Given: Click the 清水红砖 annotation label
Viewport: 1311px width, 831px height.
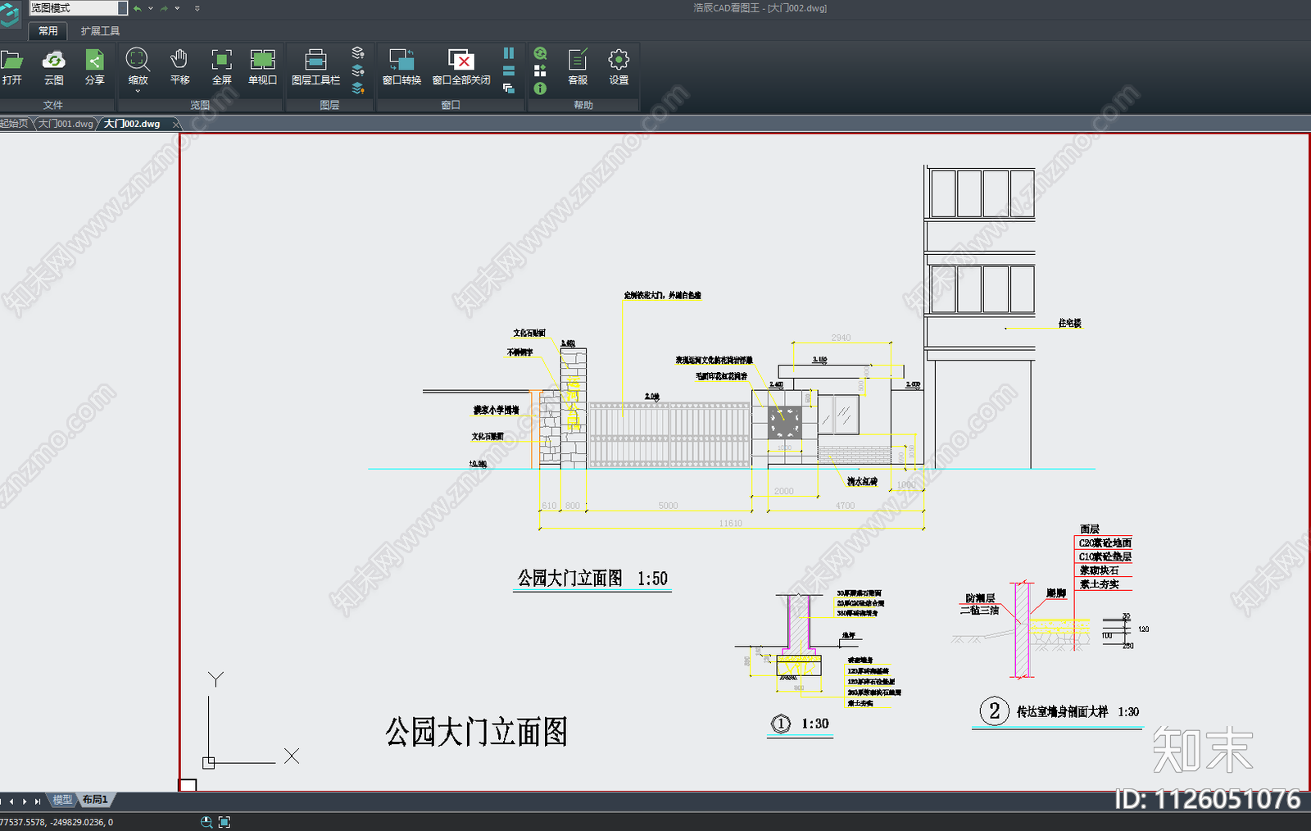Looking at the screenshot, I should [862, 482].
